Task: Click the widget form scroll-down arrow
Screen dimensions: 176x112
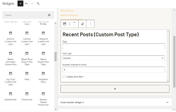Action: [168, 81]
